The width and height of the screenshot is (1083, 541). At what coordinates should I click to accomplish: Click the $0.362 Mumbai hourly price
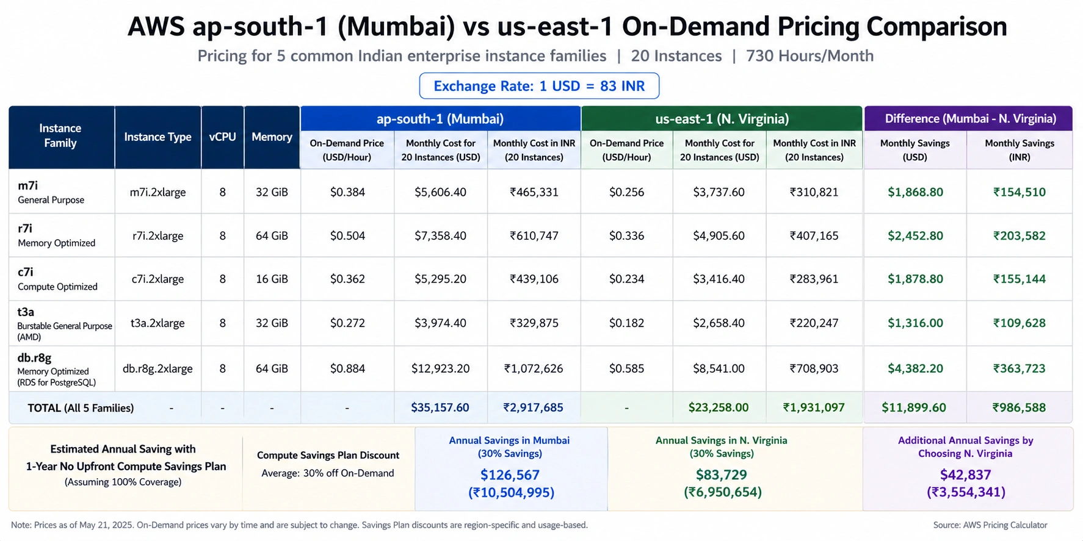pos(347,279)
